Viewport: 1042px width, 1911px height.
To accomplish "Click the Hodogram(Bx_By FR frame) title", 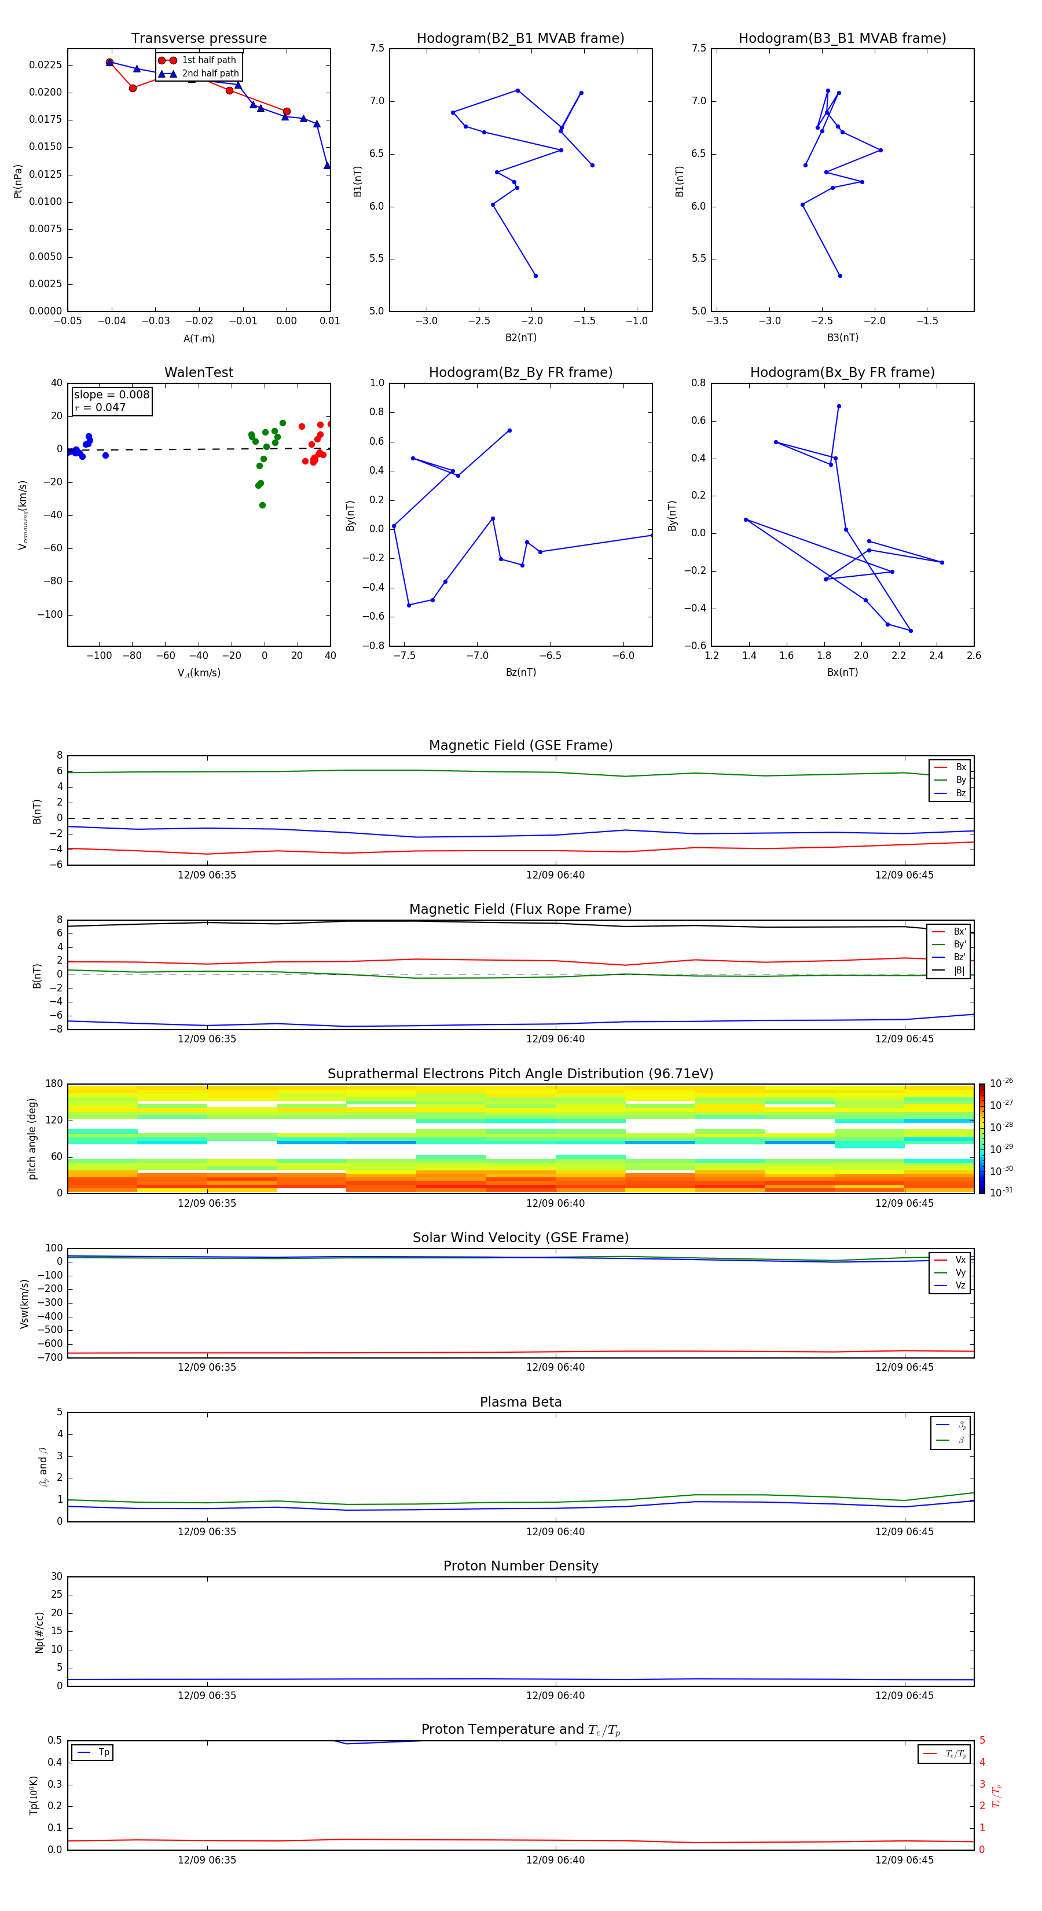I will click(x=842, y=372).
